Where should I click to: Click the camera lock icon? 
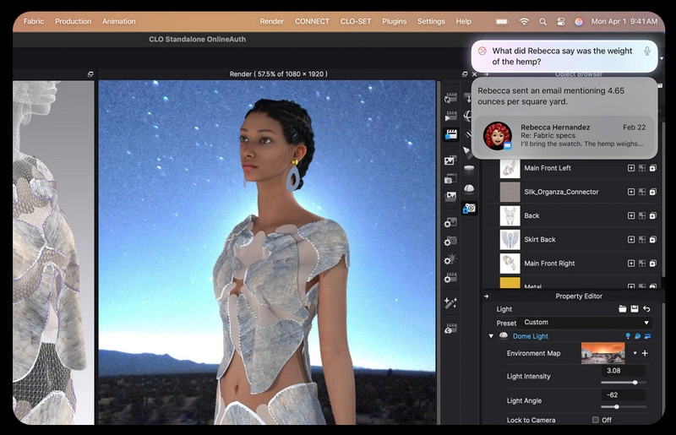[x=469, y=208]
